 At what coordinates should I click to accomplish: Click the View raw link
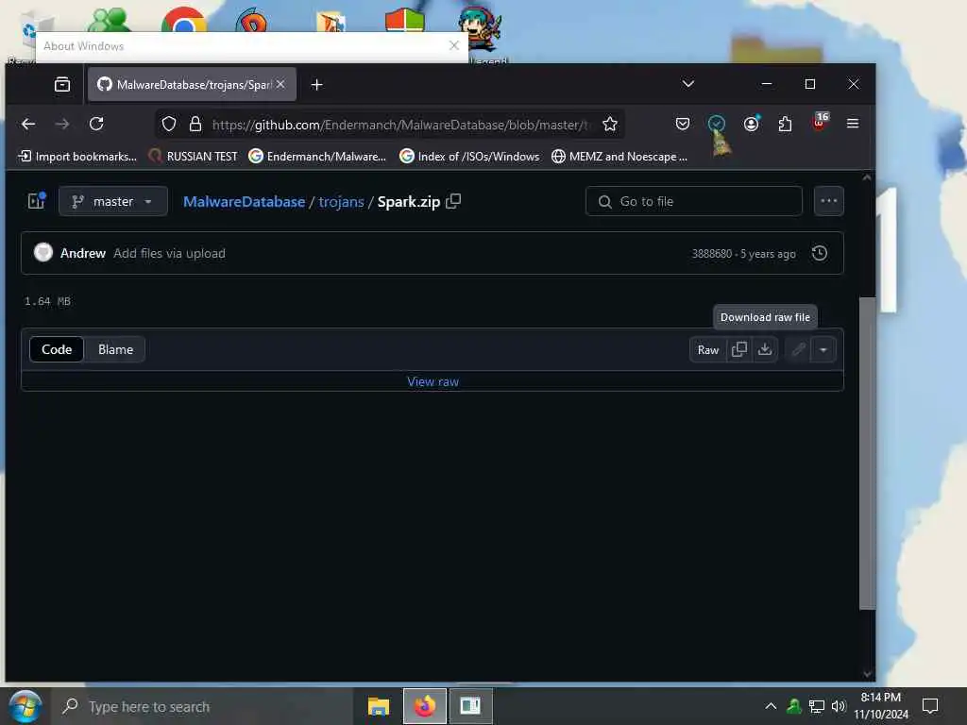coord(433,381)
